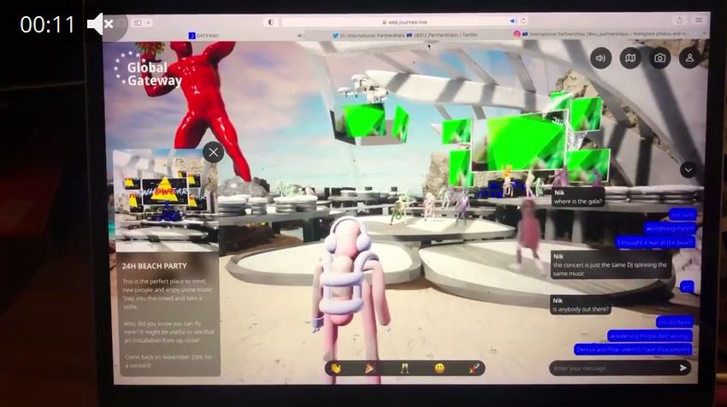727x407 pixels.
Task: Send a waving hand emote
Action: 335,368
